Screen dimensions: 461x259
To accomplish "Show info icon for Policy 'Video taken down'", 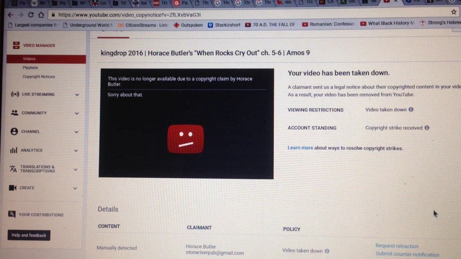I will click(327, 251).
